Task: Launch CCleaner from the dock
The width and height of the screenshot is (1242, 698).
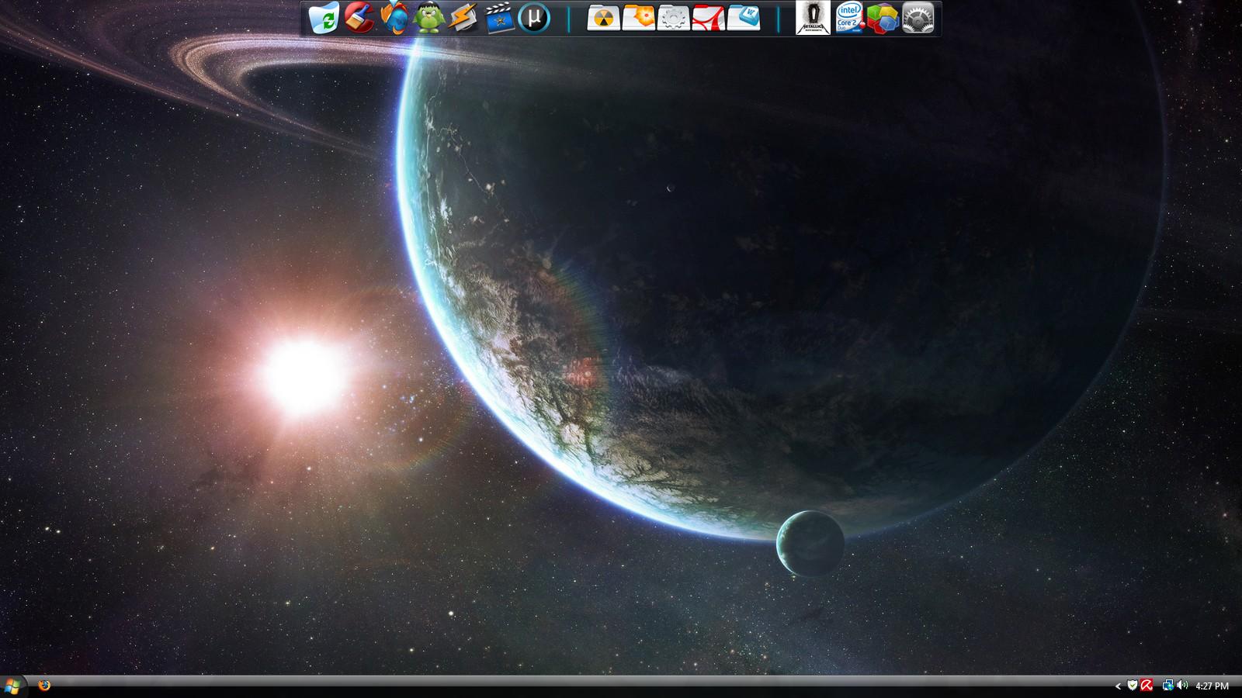Action: click(359, 17)
